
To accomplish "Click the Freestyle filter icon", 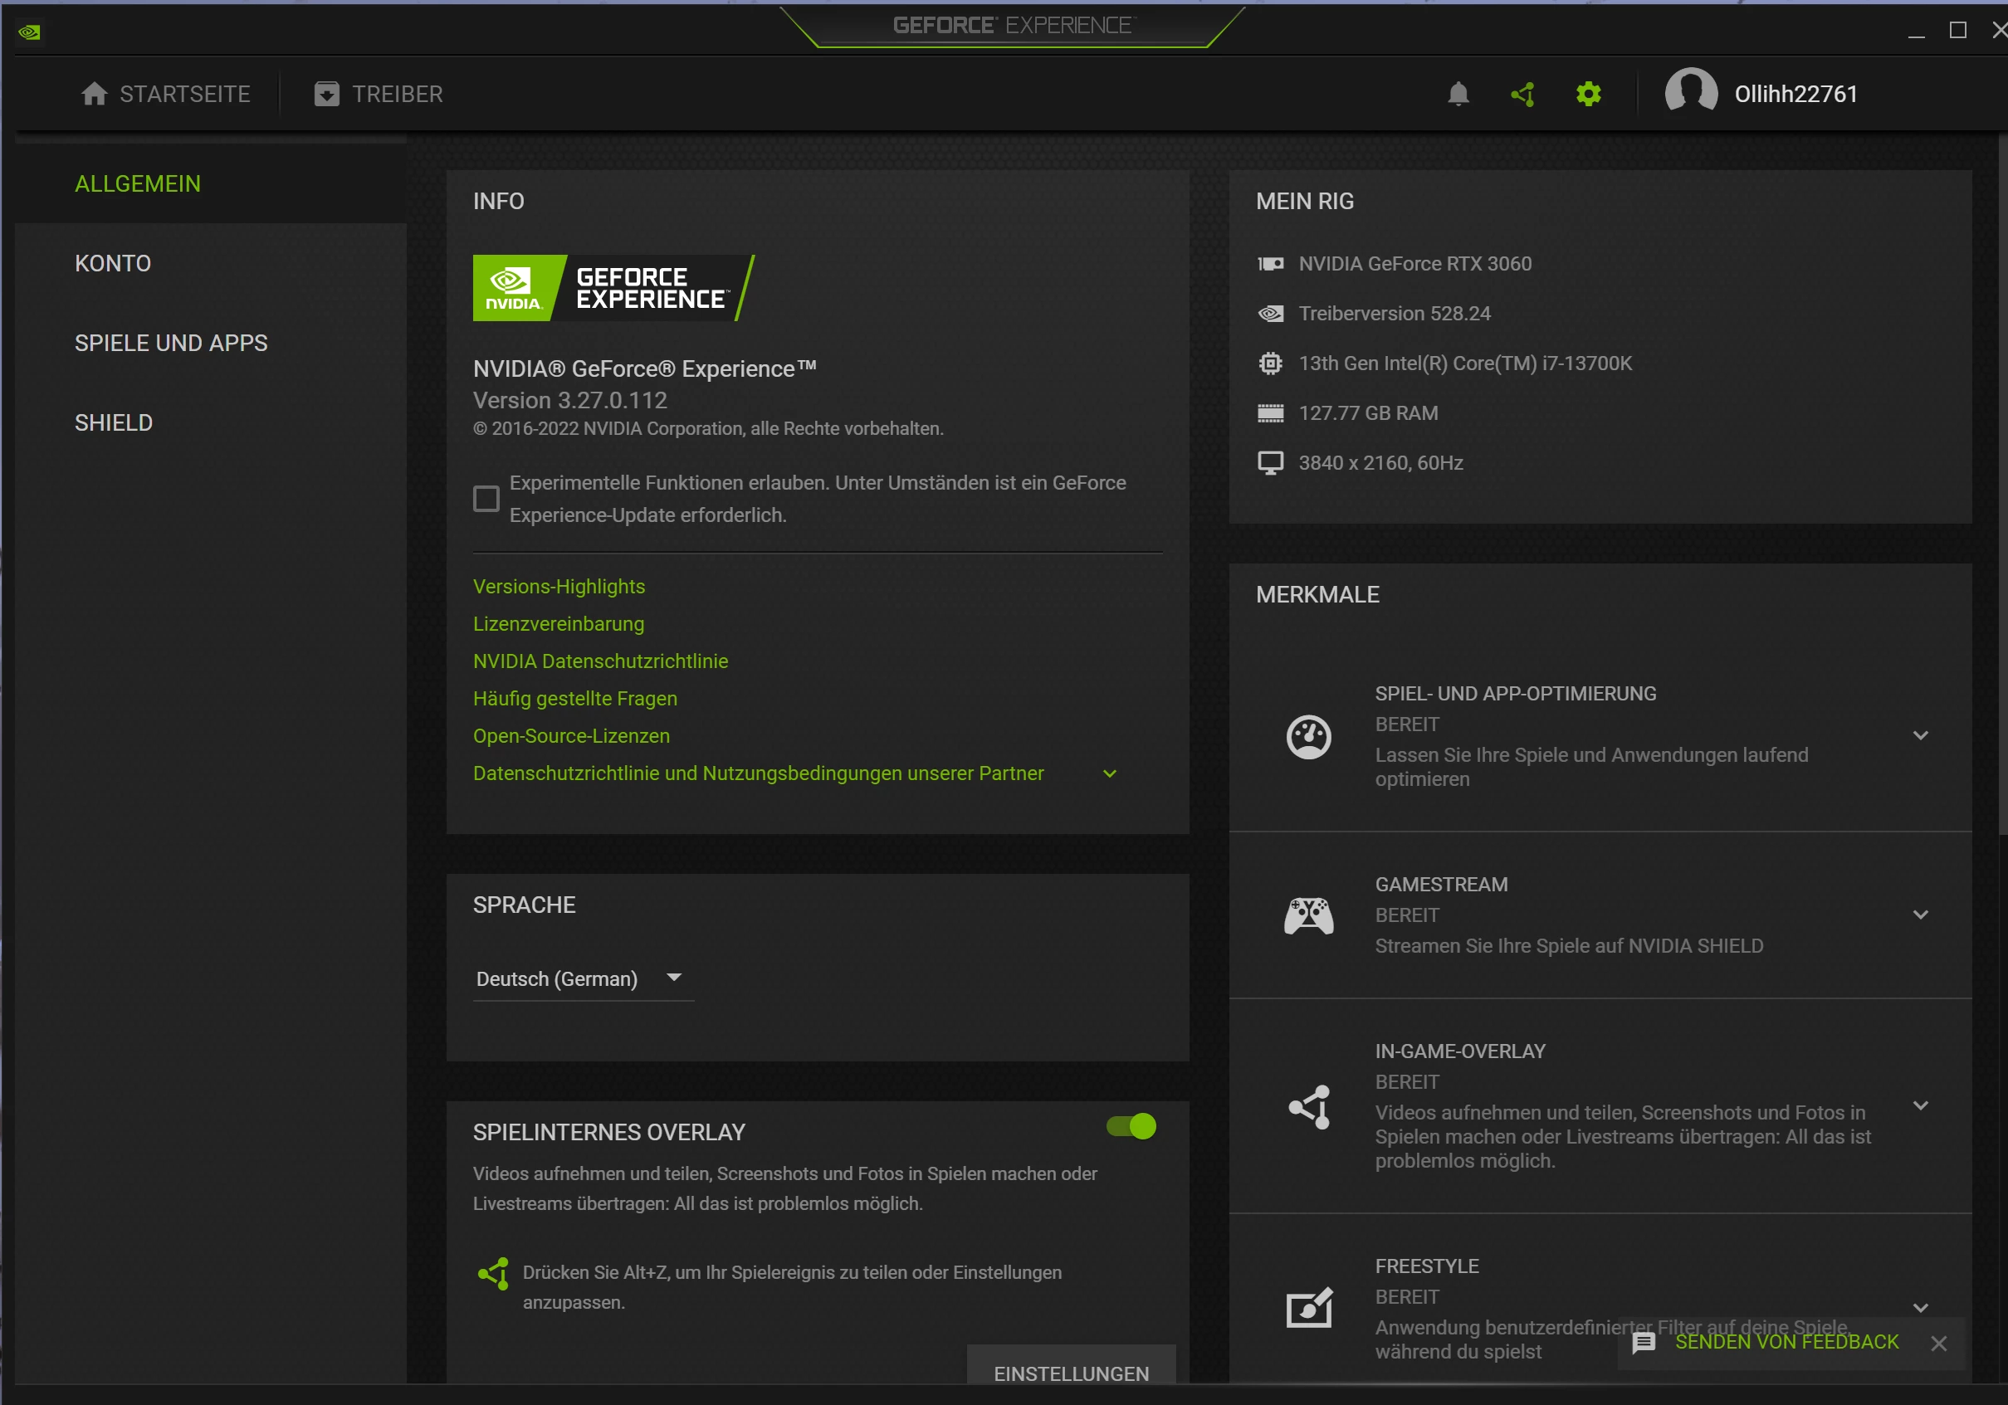I will (1308, 1308).
